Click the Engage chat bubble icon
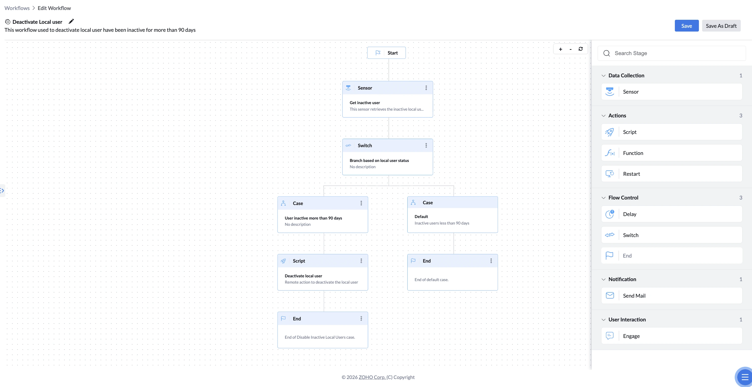 (x=609, y=336)
